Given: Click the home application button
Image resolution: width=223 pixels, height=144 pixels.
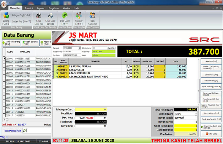Looking at the screenshot, I should 4,4.
